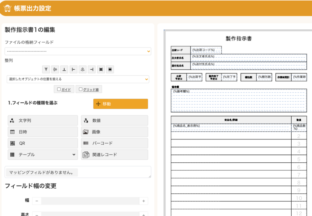Click the align vertical centers icon
The height and width of the screenshot is (216, 312).
point(55,69)
